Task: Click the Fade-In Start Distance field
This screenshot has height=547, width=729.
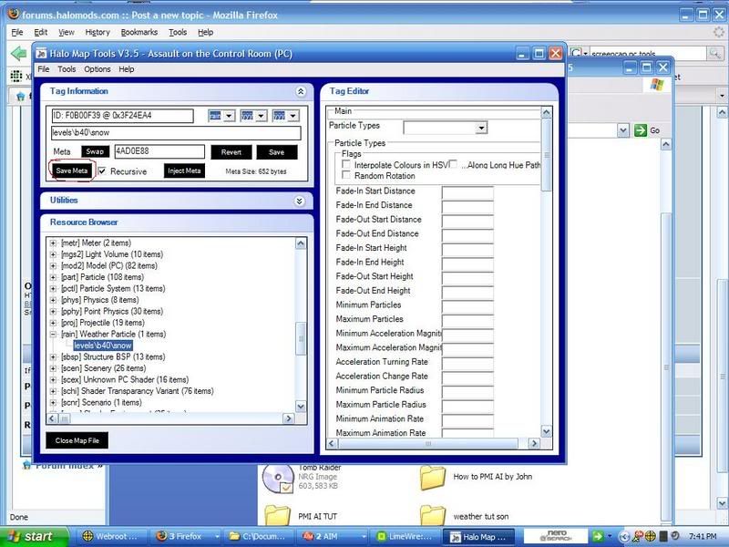Action: coord(467,192)
